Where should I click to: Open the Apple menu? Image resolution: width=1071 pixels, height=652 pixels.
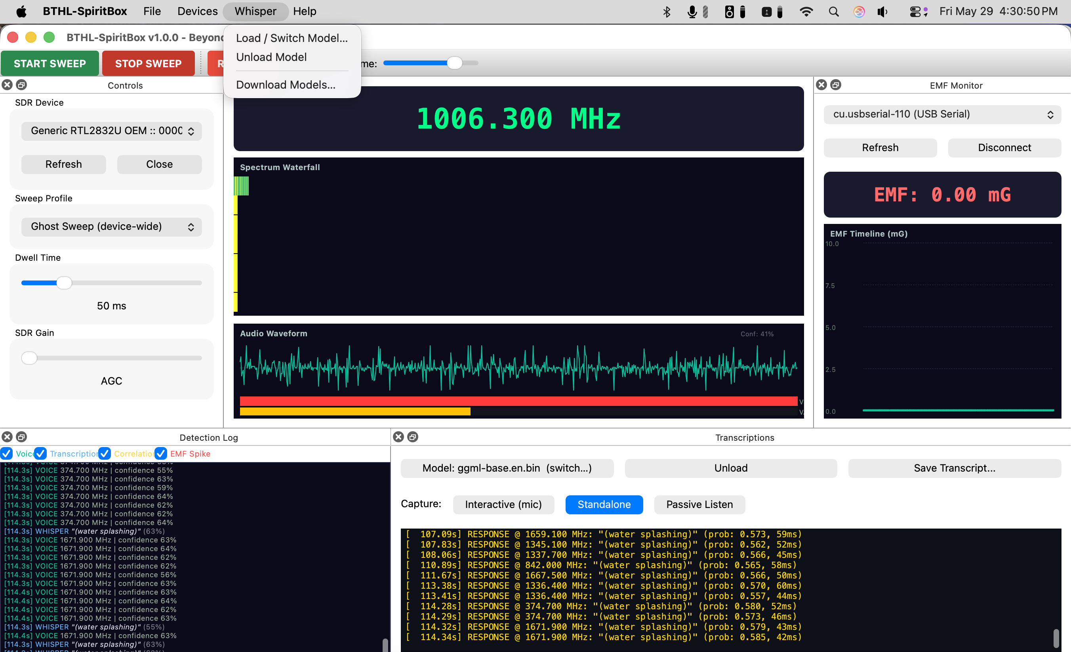[21, 11]
